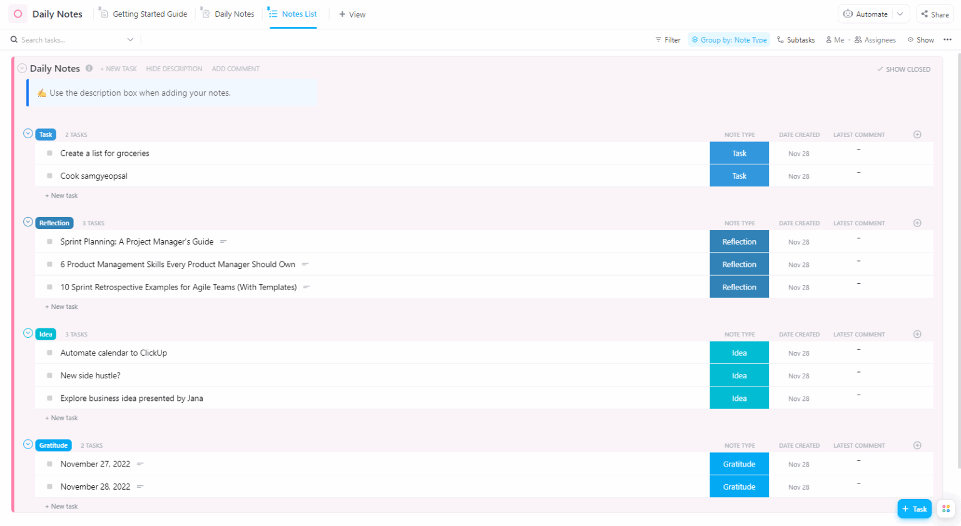Open the app grid icon at bottom right
Screen dimensions: 961x526
(945, 508)
